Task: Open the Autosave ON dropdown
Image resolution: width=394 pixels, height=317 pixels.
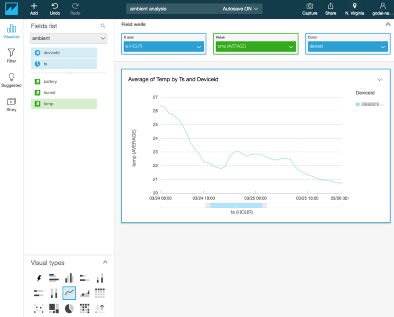Action: tap(240, 9)
